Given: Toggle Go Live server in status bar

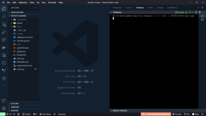Looking at the screenshot, I should (x=177, y=114).
